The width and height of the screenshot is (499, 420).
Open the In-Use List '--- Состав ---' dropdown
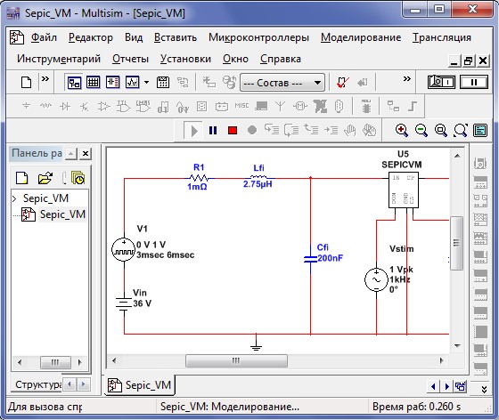click(x=282, y=83)
